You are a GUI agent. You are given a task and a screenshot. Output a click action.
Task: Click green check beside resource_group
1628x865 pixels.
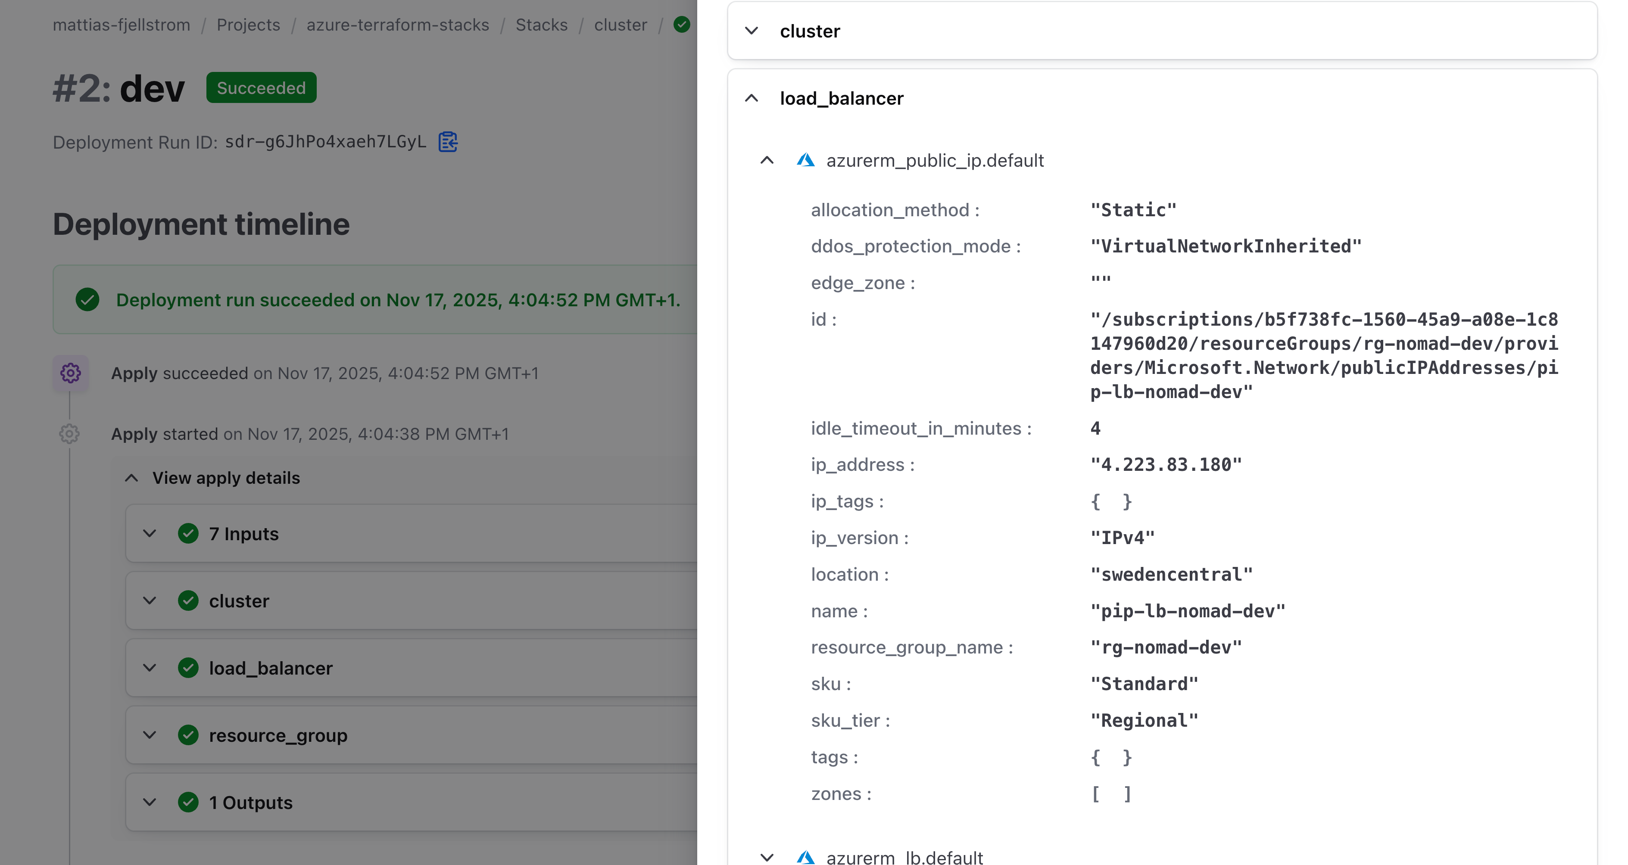pyautogui.click(x=188, y=735)
